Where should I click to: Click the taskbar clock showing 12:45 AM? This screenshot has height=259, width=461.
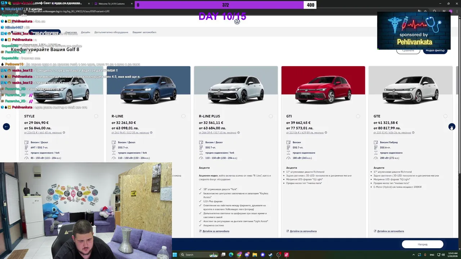pyautogui.click(x=452, y=255)
